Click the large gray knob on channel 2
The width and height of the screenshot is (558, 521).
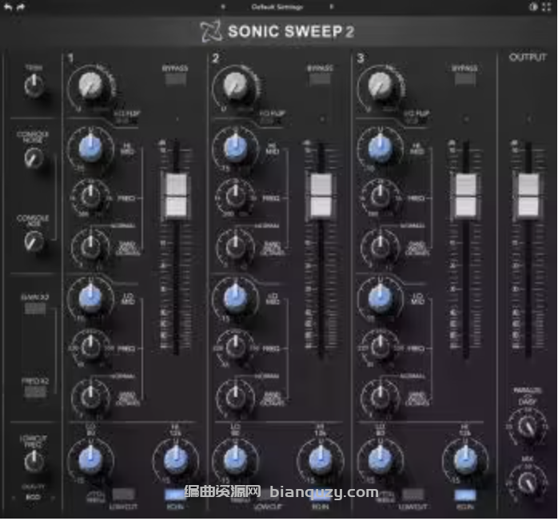(x=235, y=86)
